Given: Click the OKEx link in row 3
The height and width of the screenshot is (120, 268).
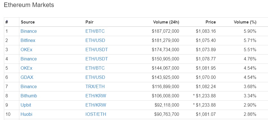Looking at the screenshot, I should click(26, 50).
